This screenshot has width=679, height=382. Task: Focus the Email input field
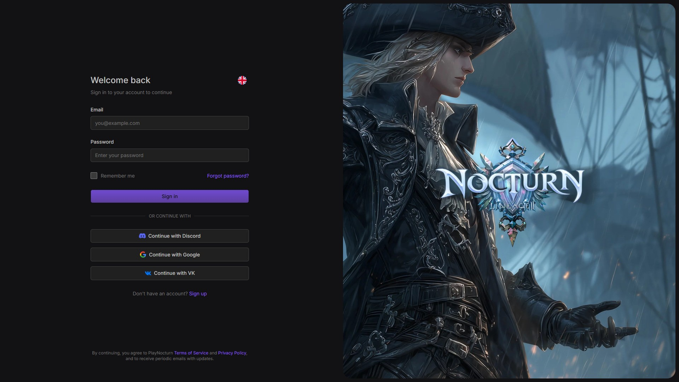pyautogui.click(x=170, y=123)
